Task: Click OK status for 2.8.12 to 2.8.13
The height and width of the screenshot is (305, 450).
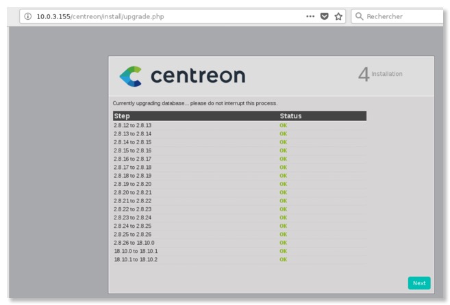Action: 283,126
